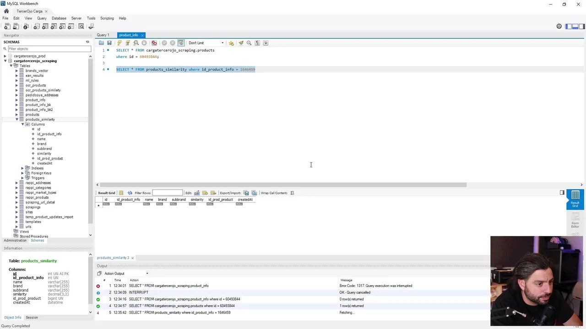Toggle continue-on-error execution icon
Screen dimensions: 586x329
pos(154,43)
